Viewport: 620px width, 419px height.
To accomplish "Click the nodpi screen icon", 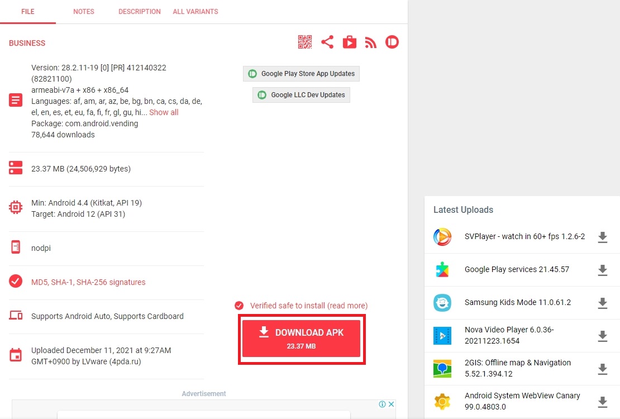I will tap(16, 247).
